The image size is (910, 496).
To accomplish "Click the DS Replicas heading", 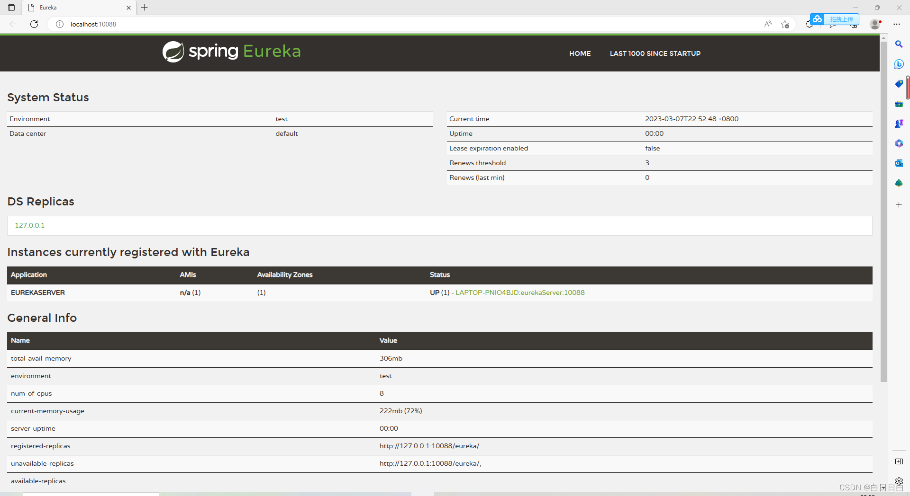I will (41, 201).
